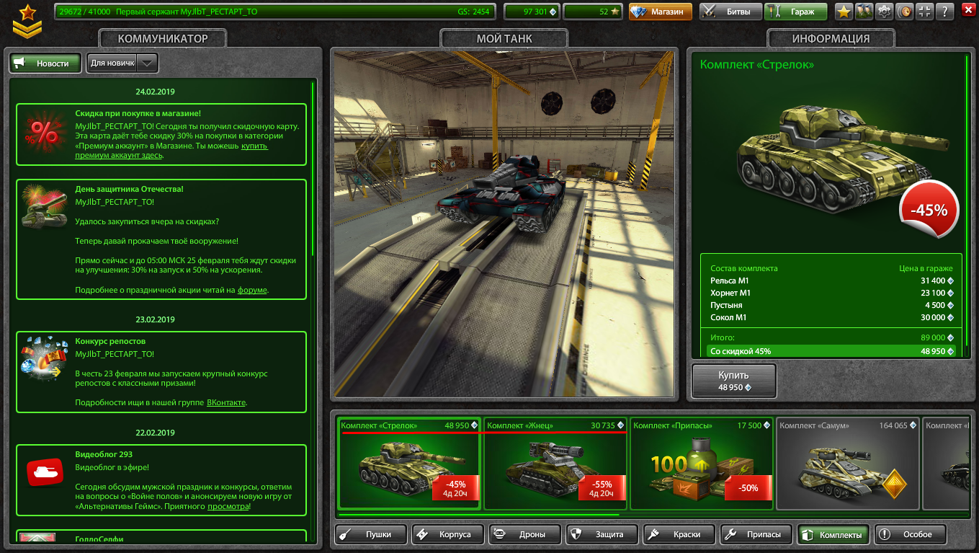This screenshot has width=979, height=553.
Task: Open the Корпуса hulls category
Action: [x=448, y=534]
